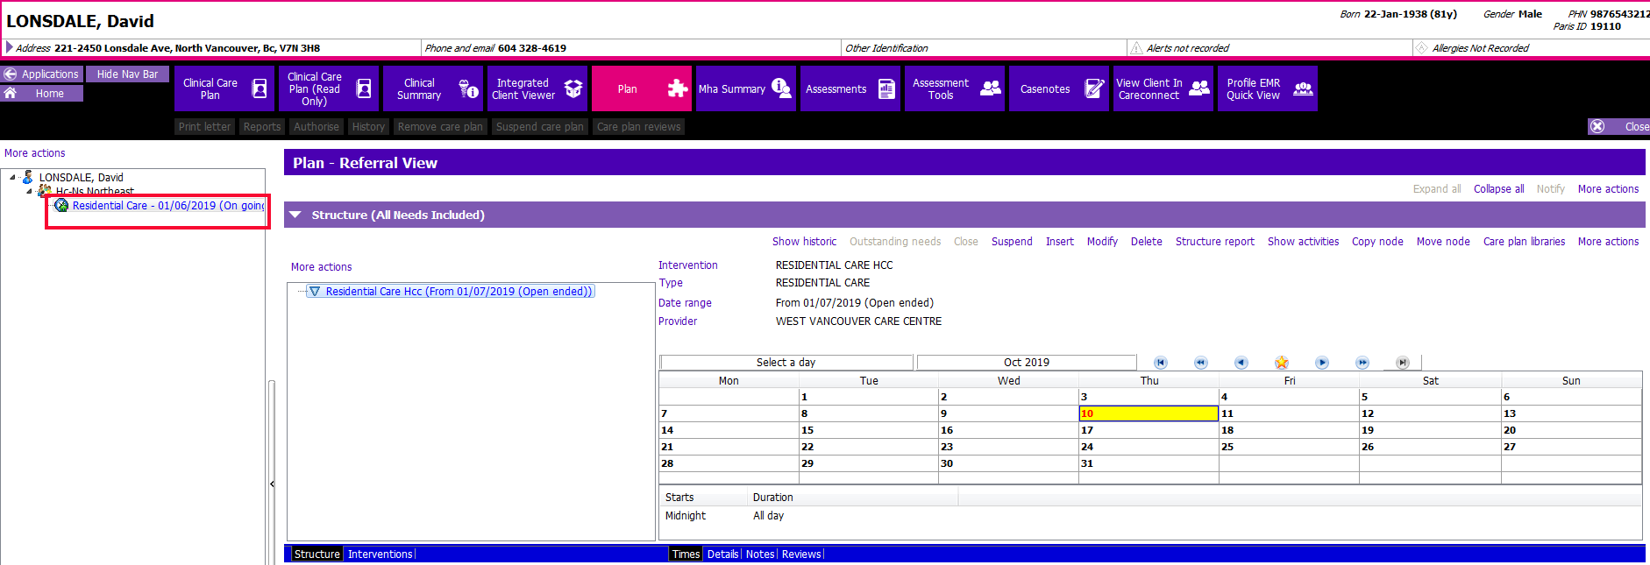Open Assessment Tools module
This screenshot has width=1650, height=565.
pos(954,88)
